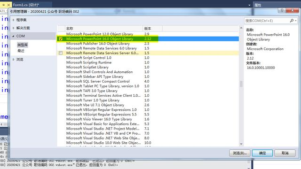Cancel with the 取消 button
Image resolution: width=301 pixels, height=169 pixels.
coord(285,153)
